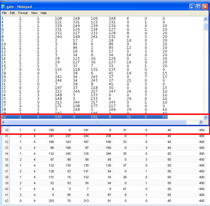Open the View menu
Image resolution: width=210 pixels, height=206 pixels.
[x=34, y=13]
